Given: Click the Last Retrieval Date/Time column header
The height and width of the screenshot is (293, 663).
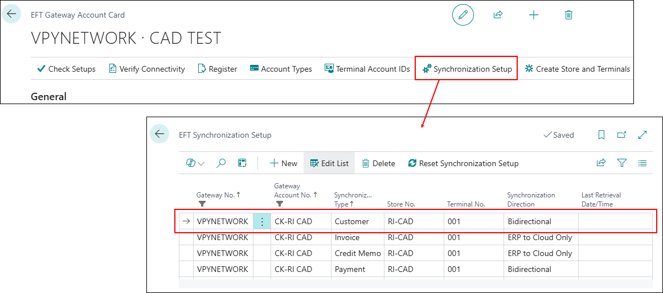Looking at the screenshot, I should point(601,200).
